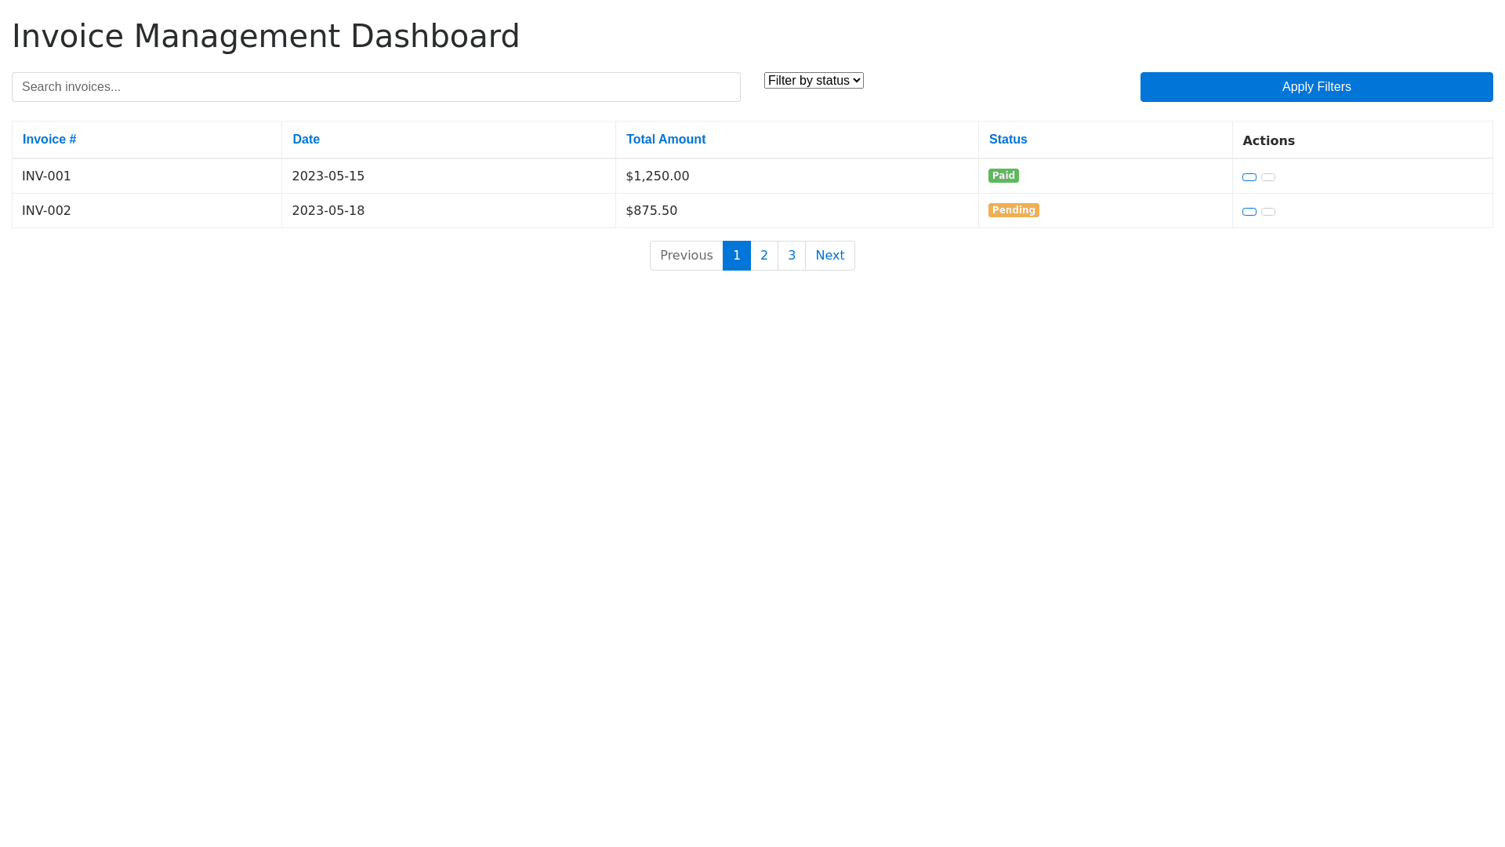
Task: Sort table by Invoice # column
Action: [x=49, y=140]
